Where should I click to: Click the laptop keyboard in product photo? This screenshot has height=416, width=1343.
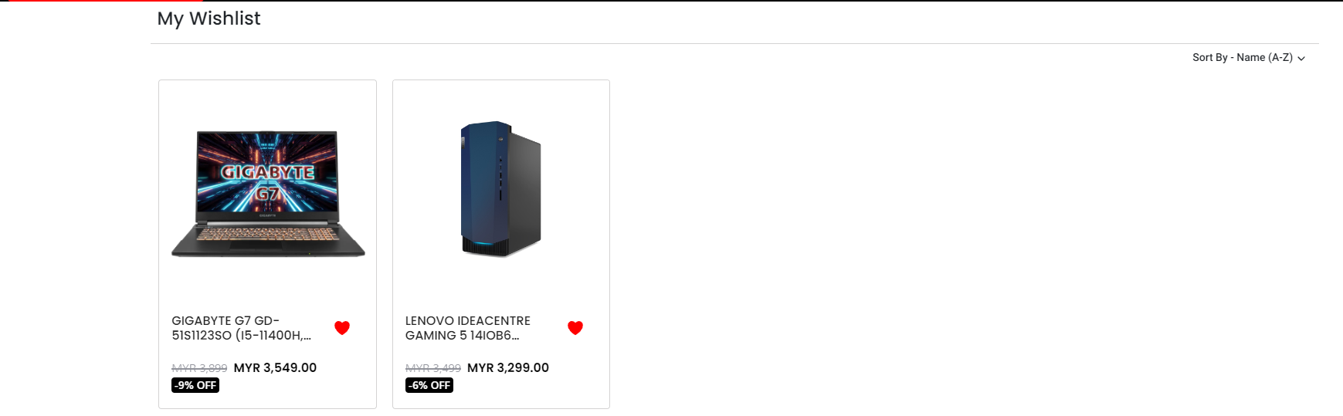point(268,234)
